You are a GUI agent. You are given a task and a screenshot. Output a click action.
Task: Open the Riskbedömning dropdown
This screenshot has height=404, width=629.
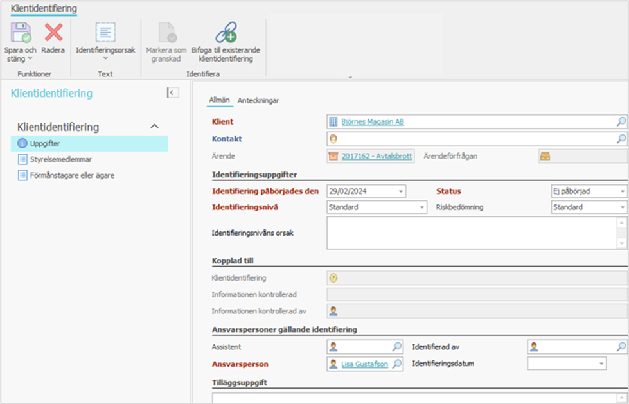click(x=623, y=207)
